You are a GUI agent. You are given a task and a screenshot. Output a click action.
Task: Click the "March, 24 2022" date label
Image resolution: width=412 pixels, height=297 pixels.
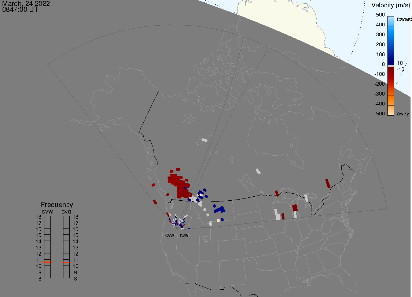[26, 3]
